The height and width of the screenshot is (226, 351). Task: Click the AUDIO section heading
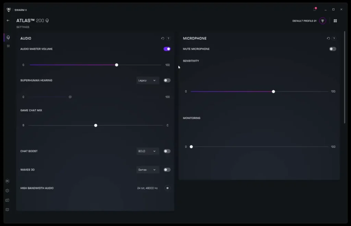26,38
